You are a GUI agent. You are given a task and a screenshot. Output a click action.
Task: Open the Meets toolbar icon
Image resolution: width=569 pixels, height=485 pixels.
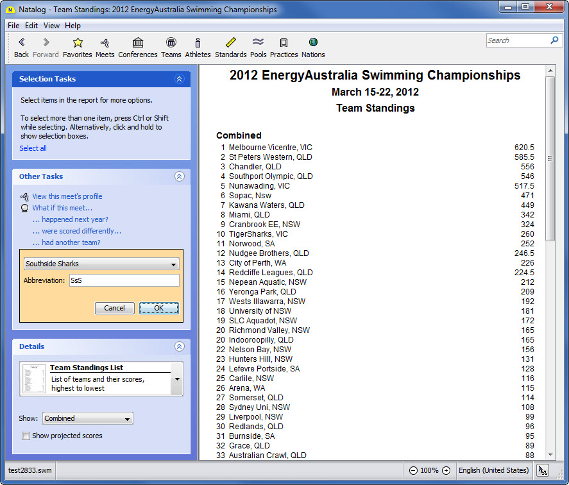(105, 43)
